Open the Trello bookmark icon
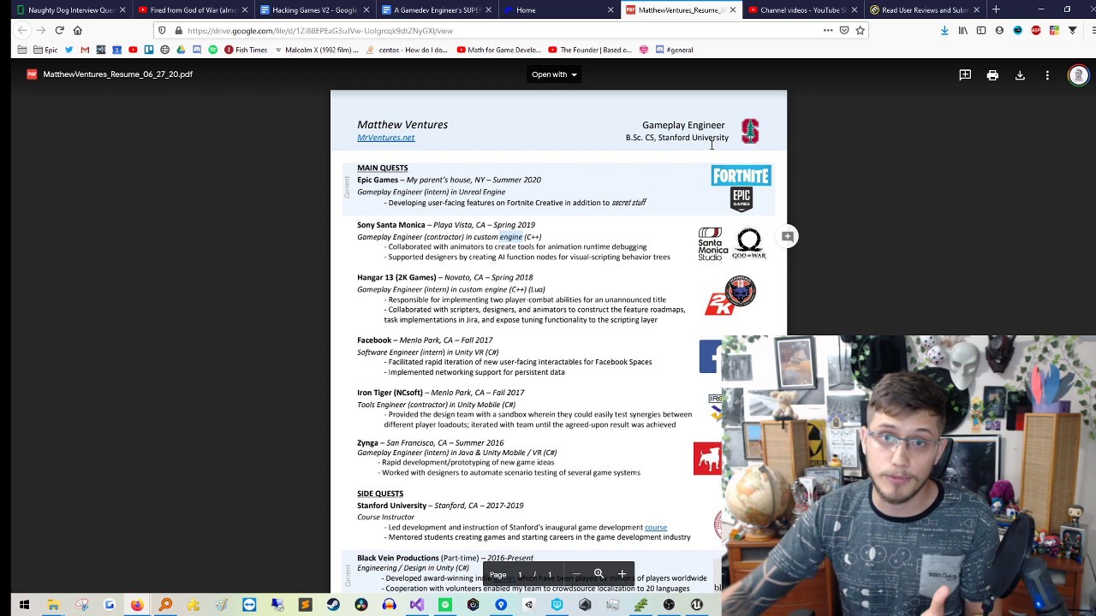1096x616 pixels. tap(149, 50)
